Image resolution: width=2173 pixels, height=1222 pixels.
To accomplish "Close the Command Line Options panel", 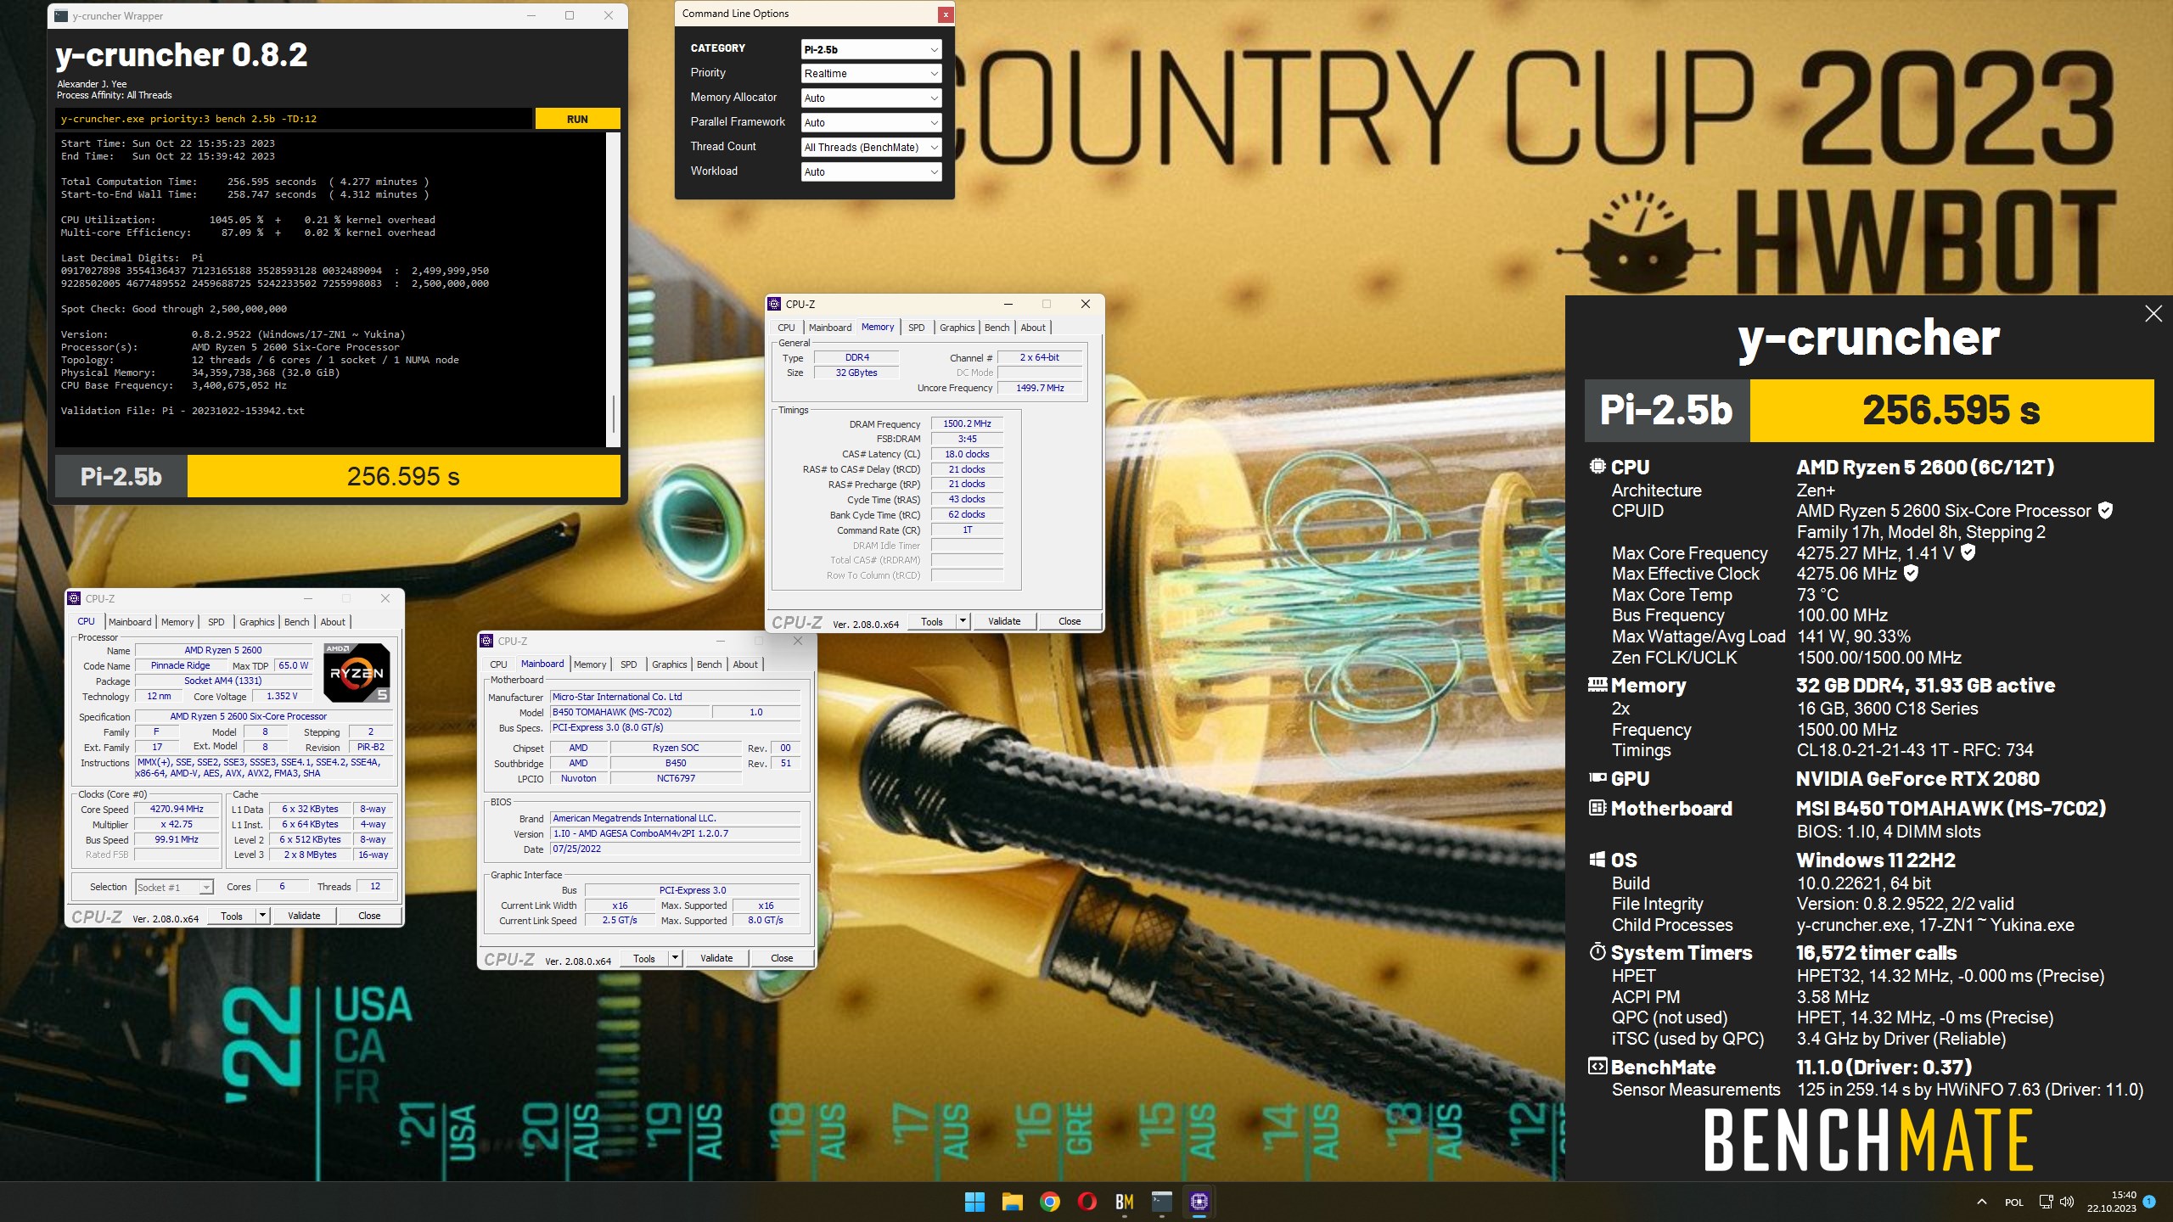I will point(945,14).
